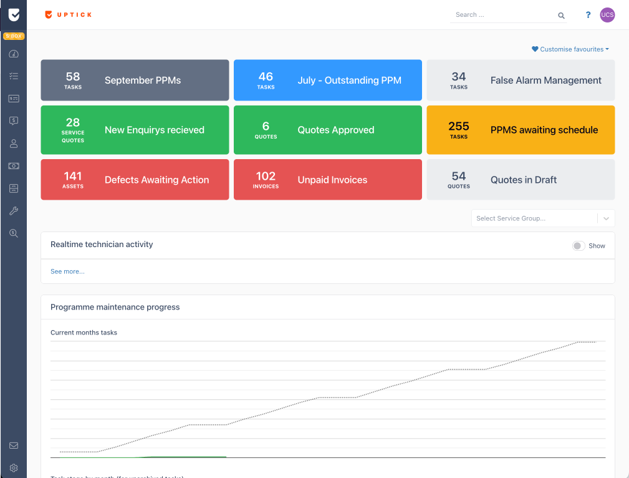Open the settings gear icon in sidebar
Viewport: 629px width, 478px height.
(14, 468)
